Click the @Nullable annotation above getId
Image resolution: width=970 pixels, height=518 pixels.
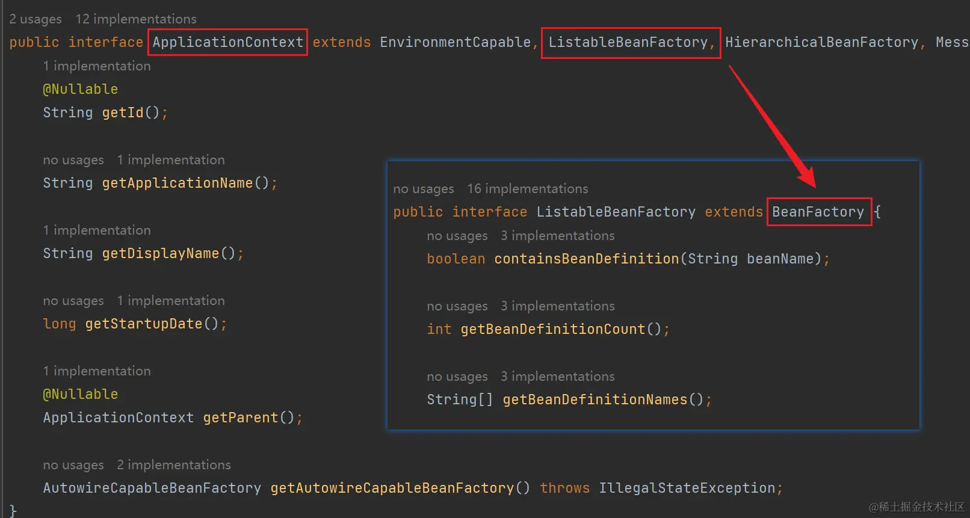coord(81,89)
